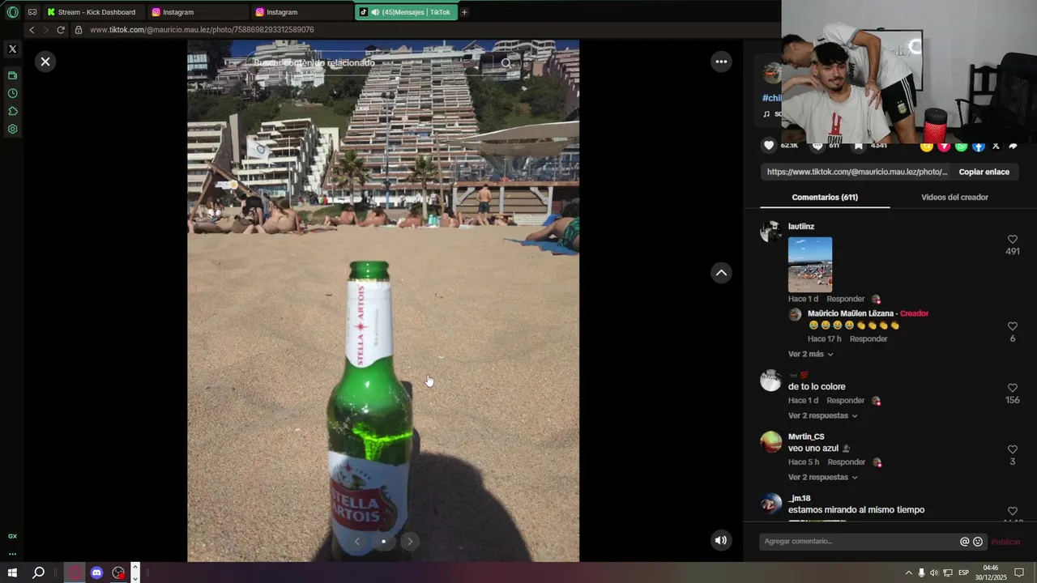
Task: Open the Opera GX main menu icon
Action: point(12,12)
